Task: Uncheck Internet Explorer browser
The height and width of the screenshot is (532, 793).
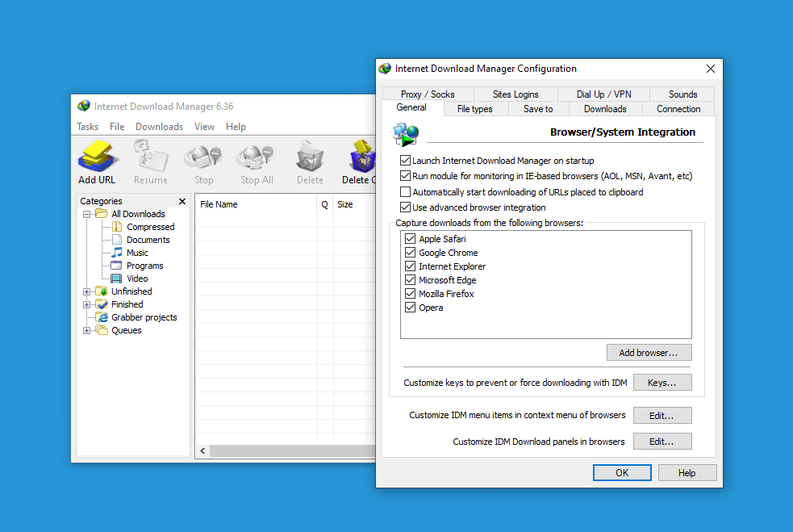Action: [410, 266]
